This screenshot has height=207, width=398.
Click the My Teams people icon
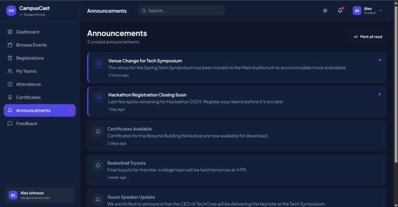tap(10, 71)
